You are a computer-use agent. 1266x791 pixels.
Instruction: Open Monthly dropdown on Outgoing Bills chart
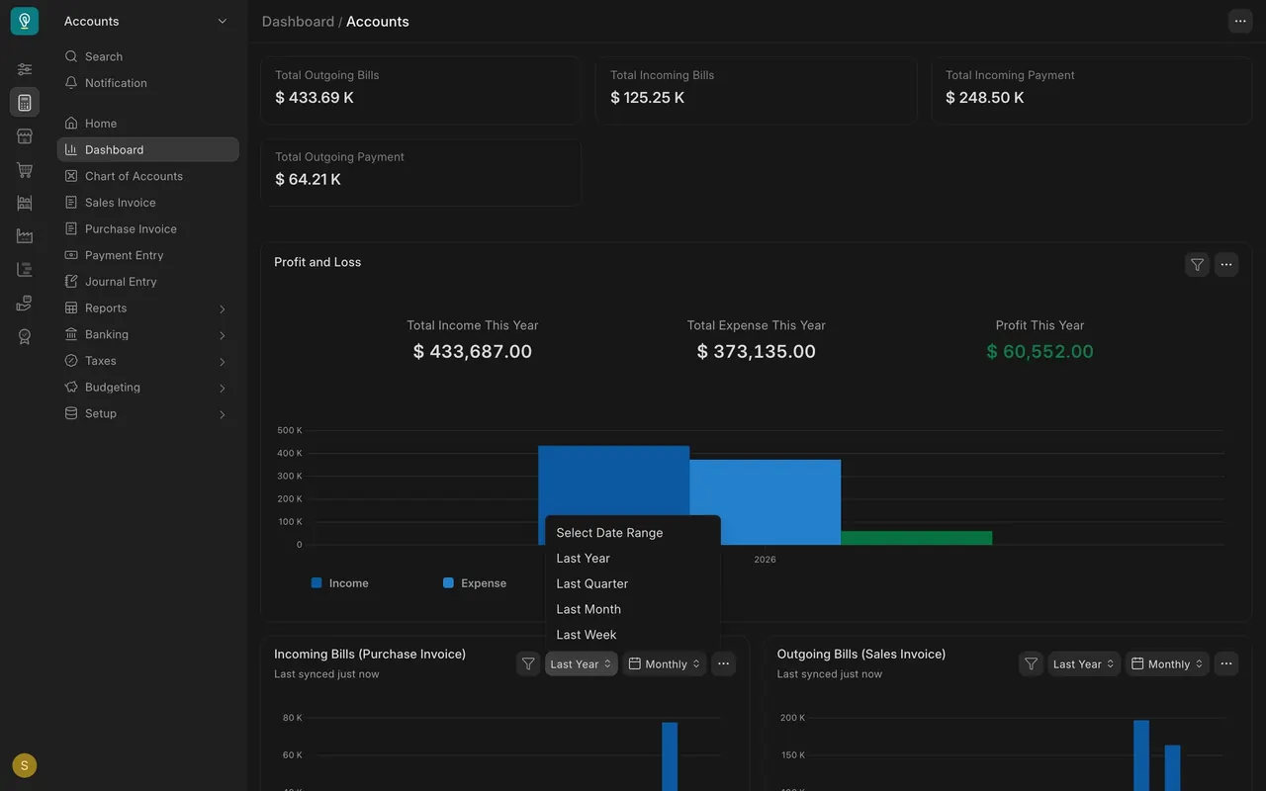pyautogui.click(x=1167, y=663)
